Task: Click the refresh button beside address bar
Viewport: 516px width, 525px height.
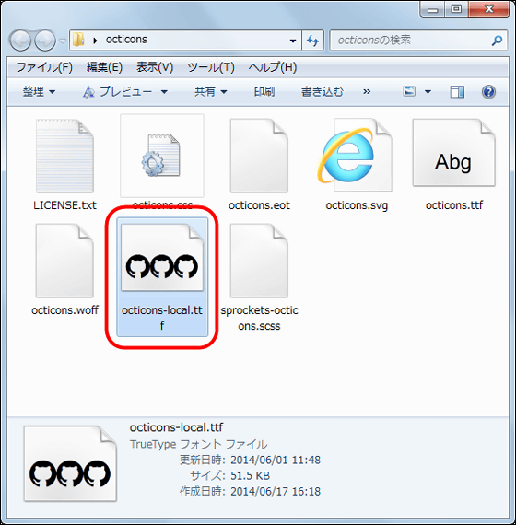Action: point(312,41)
